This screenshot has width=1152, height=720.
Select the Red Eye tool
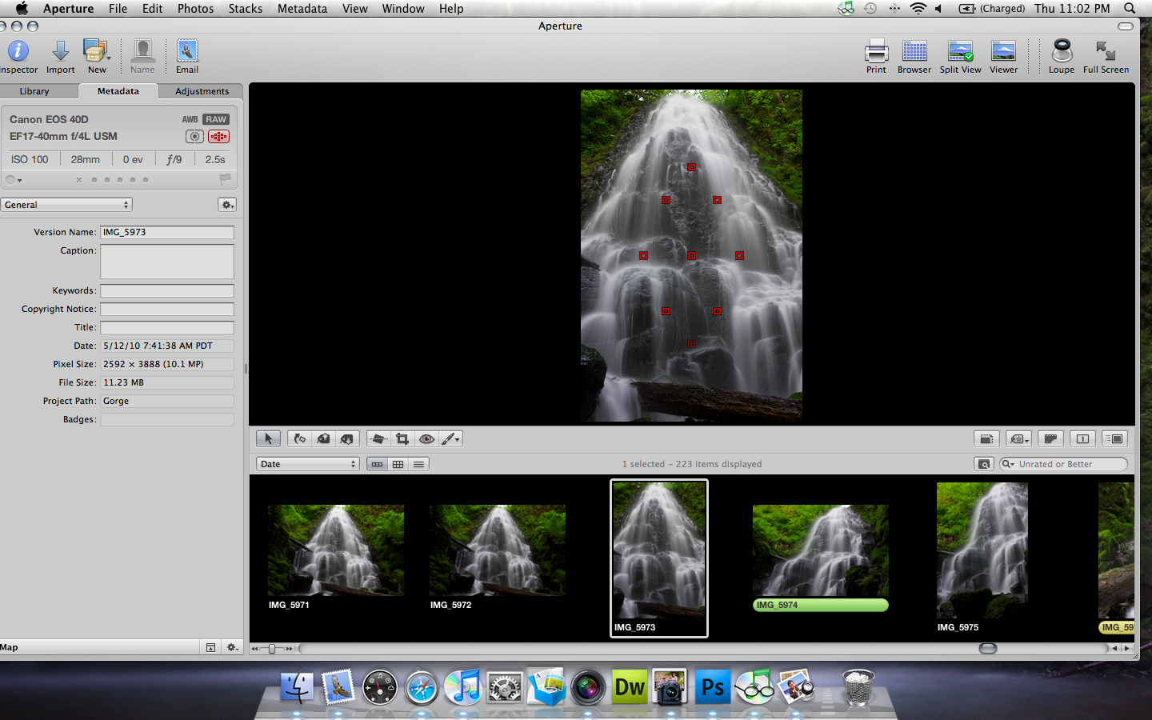(x=426, y=438)
